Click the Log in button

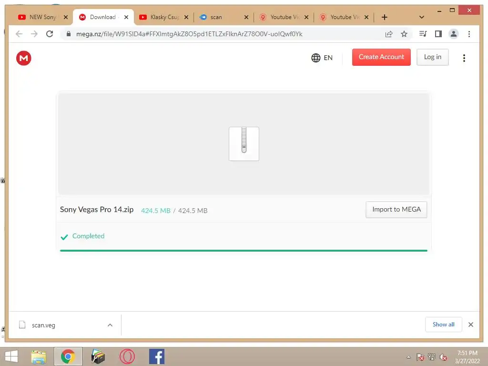click(433, 57)
